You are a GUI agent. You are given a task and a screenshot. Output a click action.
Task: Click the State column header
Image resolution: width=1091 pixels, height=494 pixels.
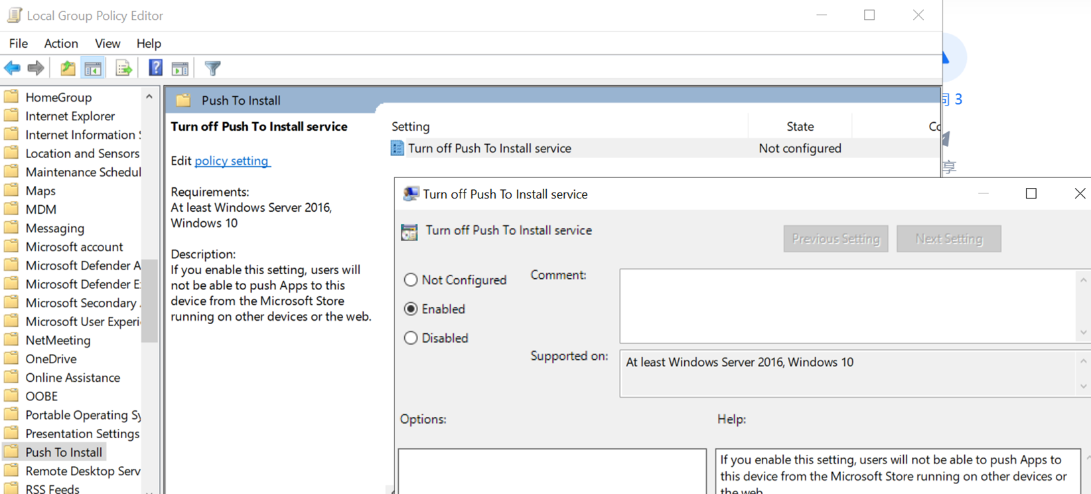pyautogui.click(x=800, y=126)
